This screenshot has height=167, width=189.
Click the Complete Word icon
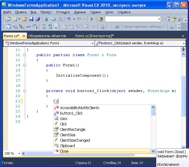tap(28, 27)
